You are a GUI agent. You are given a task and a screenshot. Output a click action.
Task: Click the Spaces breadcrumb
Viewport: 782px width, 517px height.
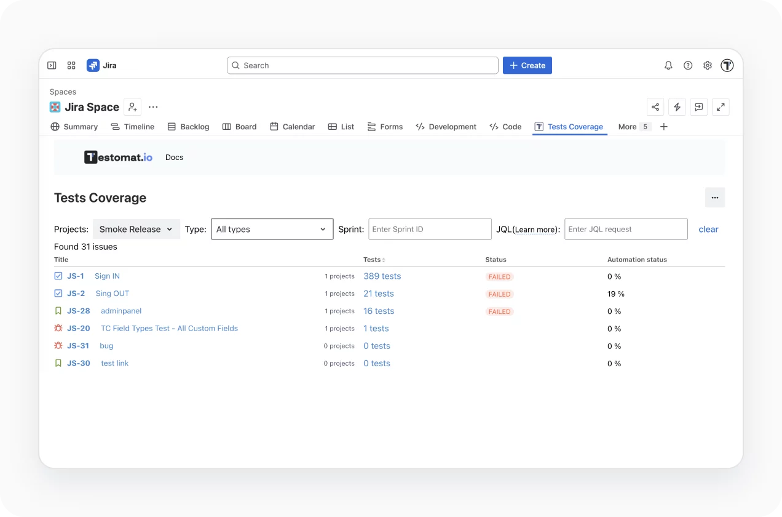(x=63, y=92)
